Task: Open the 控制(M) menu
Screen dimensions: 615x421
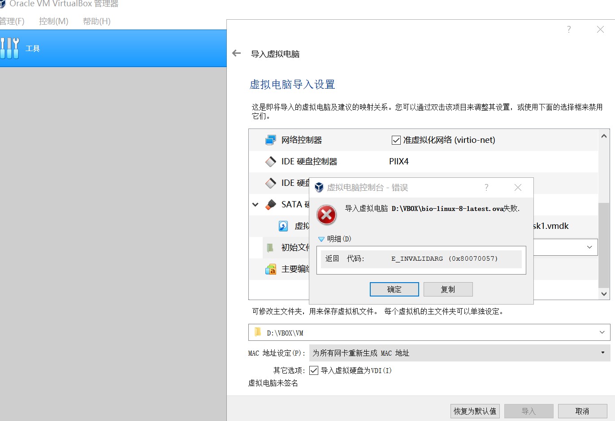Action: (53, 21)
